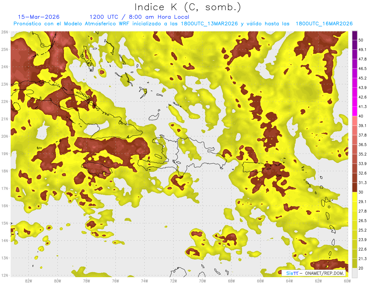
Task: Select the "74W" longitude label
Action: pos(145,281)
